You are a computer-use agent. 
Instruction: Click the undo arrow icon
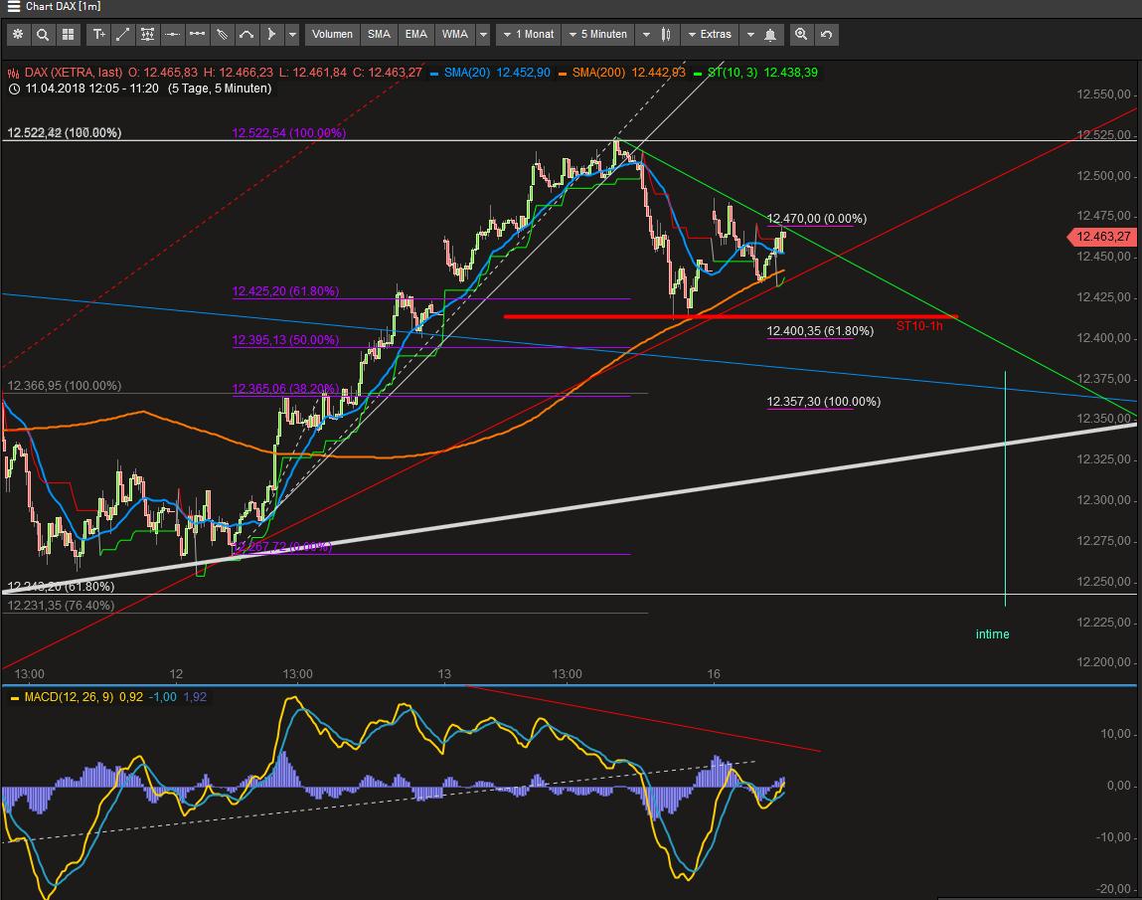point(826,34)
